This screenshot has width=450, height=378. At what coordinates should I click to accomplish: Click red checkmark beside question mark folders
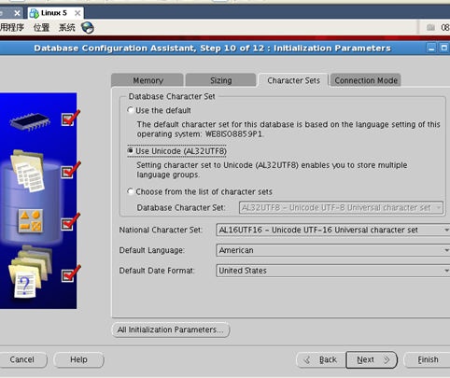coord(71,273)
